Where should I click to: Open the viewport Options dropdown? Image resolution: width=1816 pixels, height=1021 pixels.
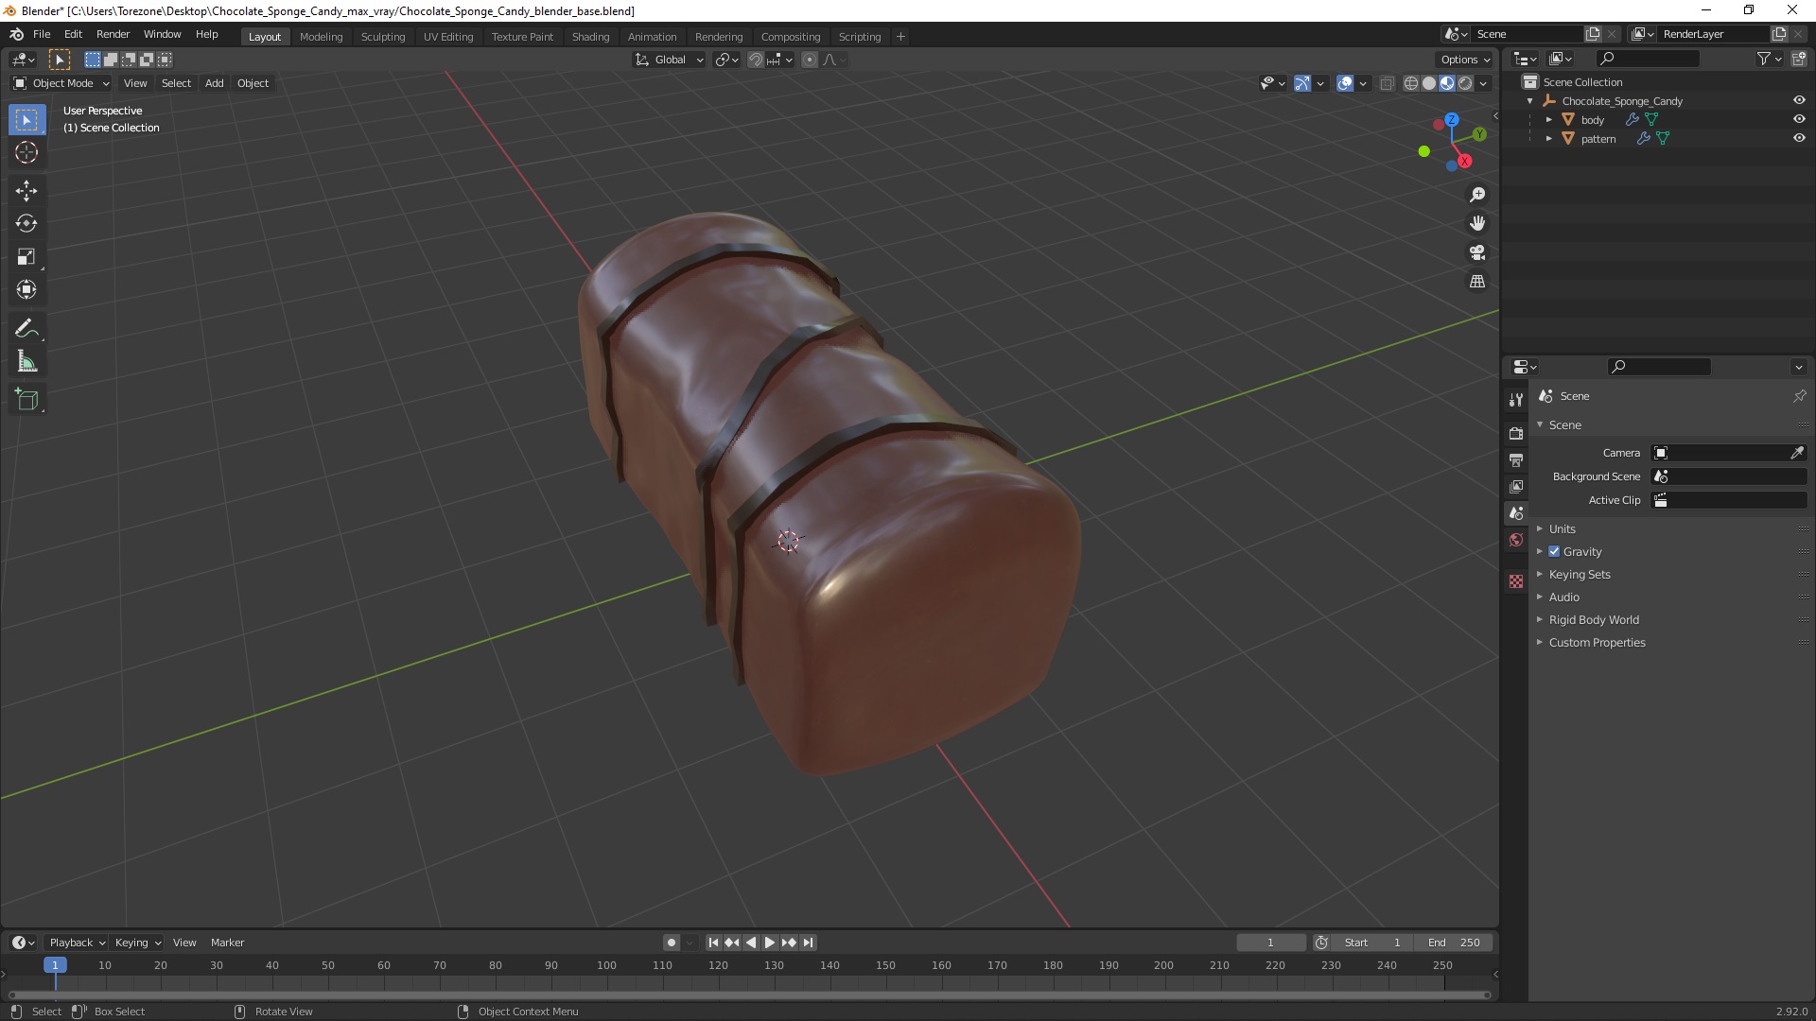click(1465, 60)
